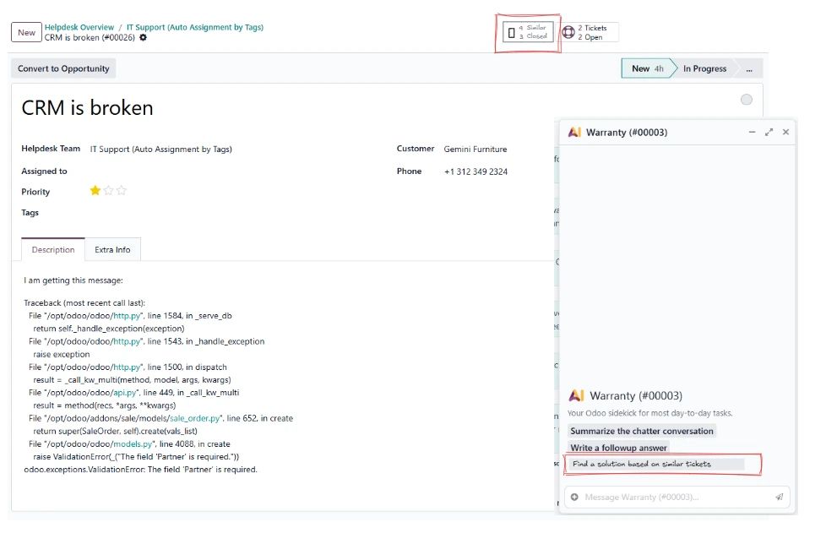The image size is (826, 533).
Task: Click the Convert to Opportunity button
Action: (62, 68)
